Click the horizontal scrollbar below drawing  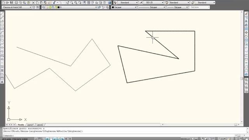(201, 124)
